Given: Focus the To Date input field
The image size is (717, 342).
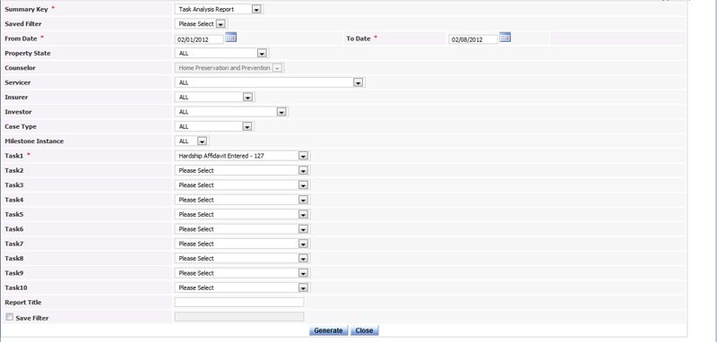Looking at the screenshot, I should [x=473, y=39].
